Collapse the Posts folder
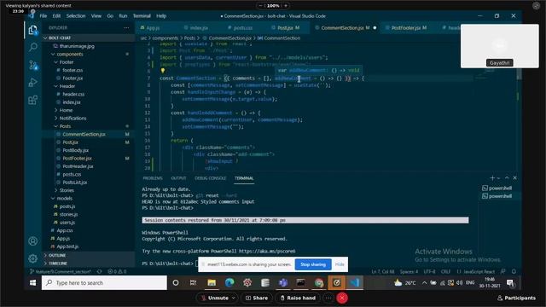 (65, 126)
